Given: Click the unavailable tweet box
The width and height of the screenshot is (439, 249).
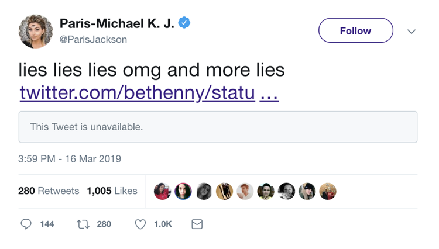Looking at the screenshot, I should pyautogui.click(x=218, y=127).
